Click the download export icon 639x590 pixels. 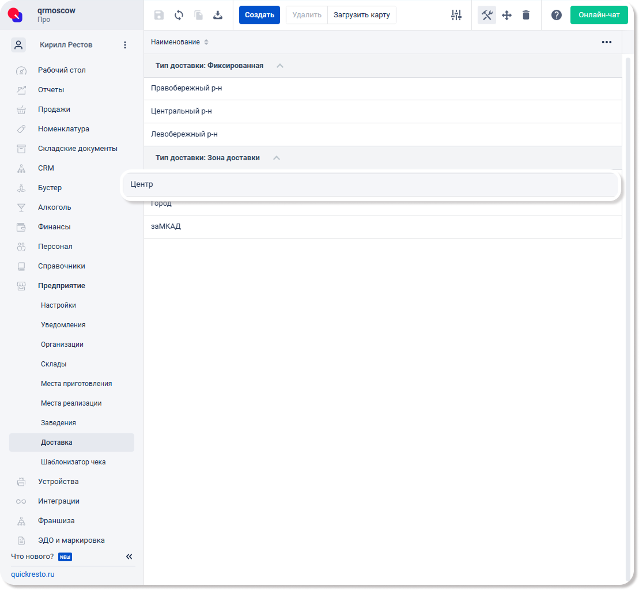click(x=218, y=15)
